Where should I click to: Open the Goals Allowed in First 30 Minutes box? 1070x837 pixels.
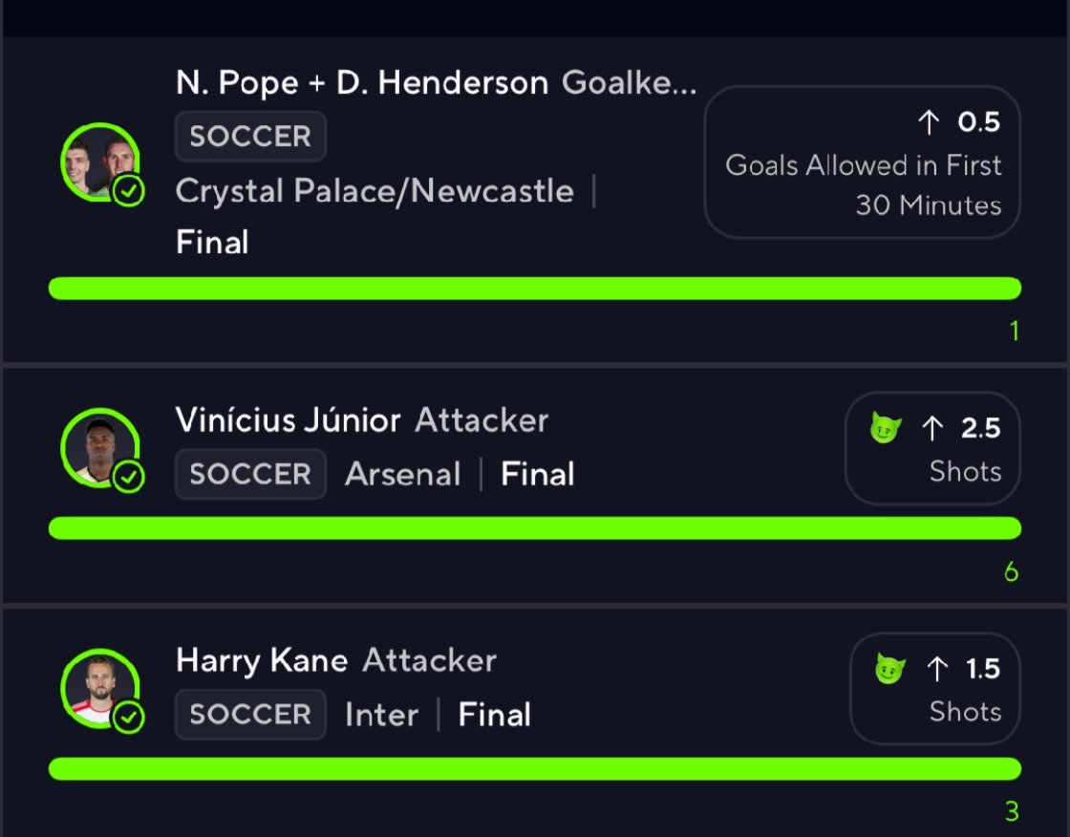point(863,161)
